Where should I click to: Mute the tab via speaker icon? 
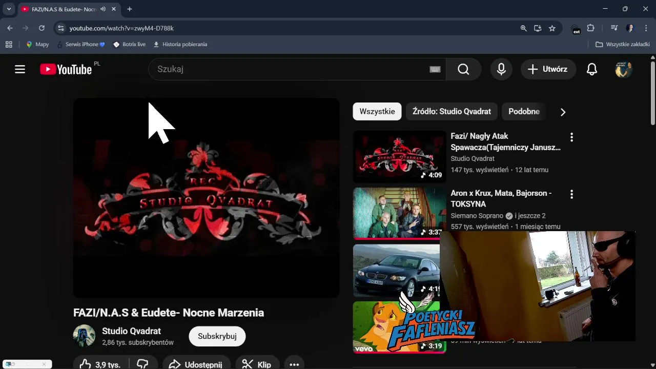103,9
